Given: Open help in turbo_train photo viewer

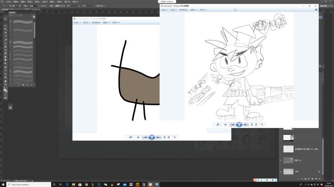Looking at the screenshot, I should coord(316,10).
